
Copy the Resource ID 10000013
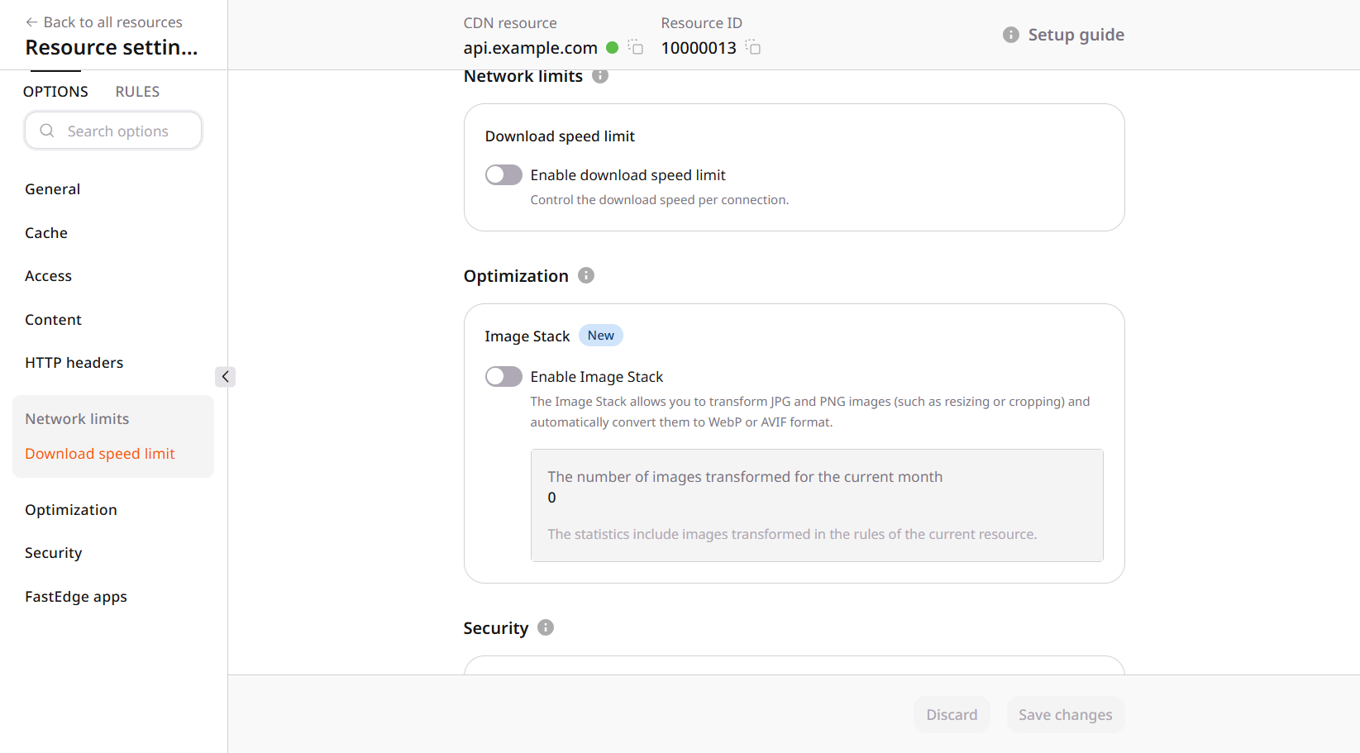[752, 47]
